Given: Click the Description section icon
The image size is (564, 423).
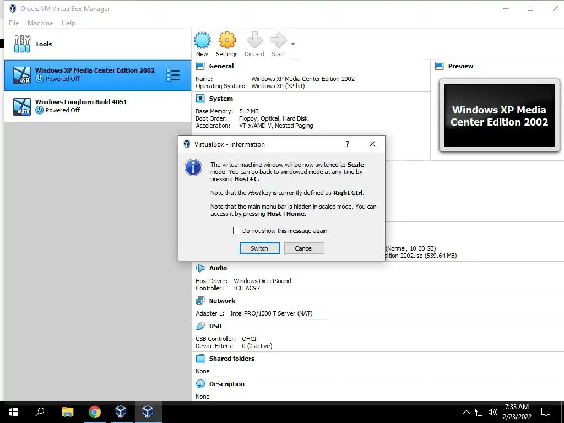Looking at the screenshot, I should 200,384.
